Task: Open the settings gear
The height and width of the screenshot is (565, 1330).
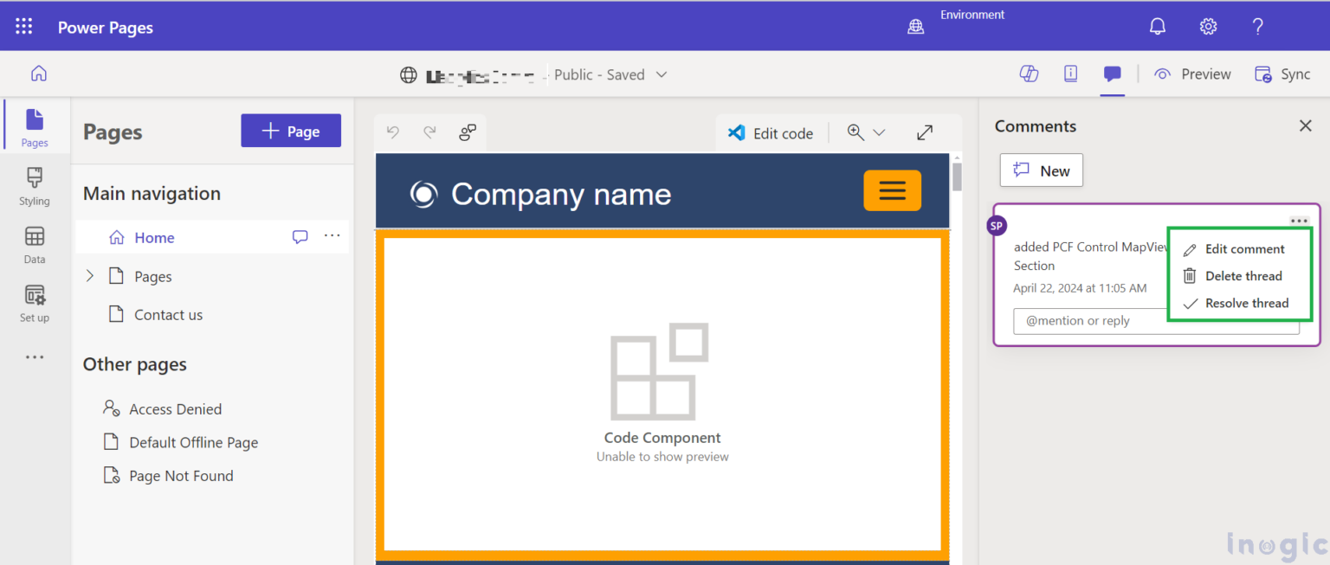Action: 1208,26
